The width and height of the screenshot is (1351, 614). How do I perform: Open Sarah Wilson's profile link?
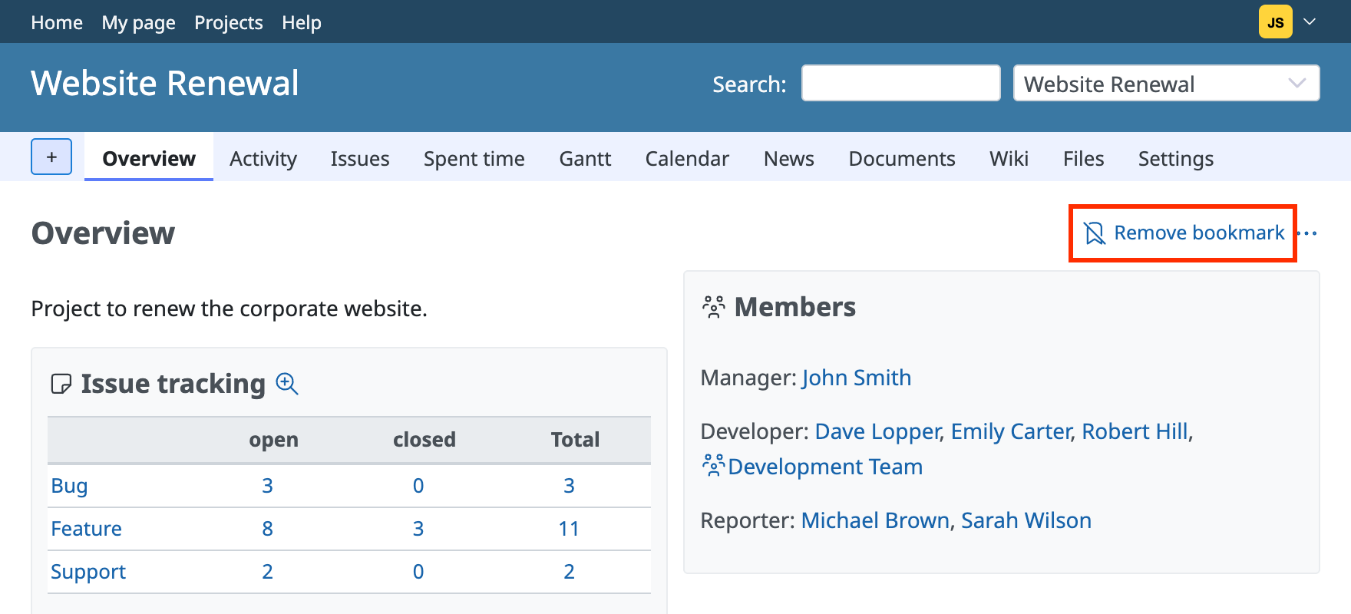click(x=1026, y=520)
